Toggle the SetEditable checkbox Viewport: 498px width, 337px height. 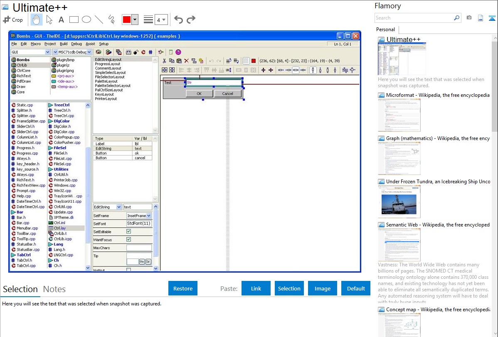(128, 231)
